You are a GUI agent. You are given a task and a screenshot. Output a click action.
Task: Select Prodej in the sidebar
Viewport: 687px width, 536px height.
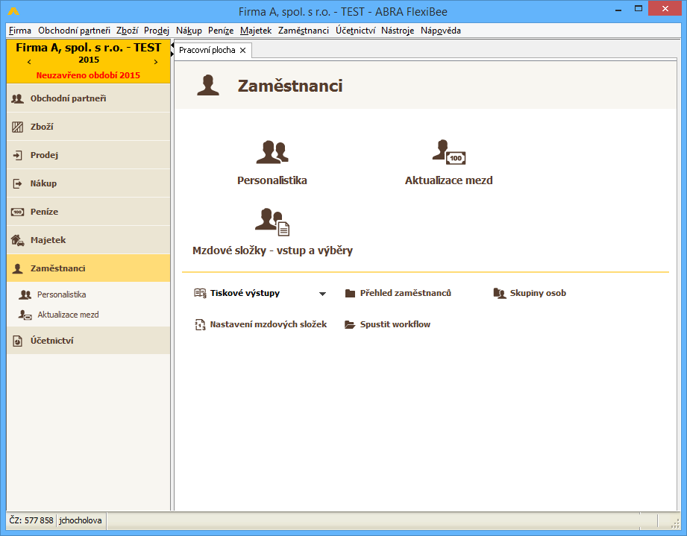tap(89, 155)
